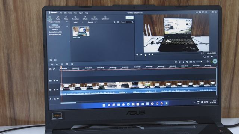This screenshot has width=239, height=134.
Task: Switch to the Media tab
Action: tap(50, 18)
